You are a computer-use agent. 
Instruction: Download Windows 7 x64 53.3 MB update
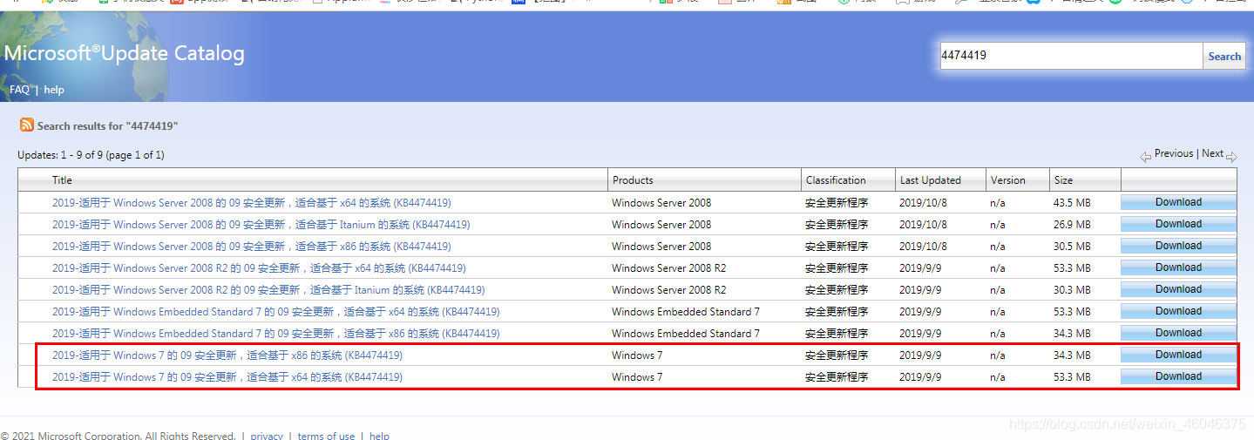1178,376
